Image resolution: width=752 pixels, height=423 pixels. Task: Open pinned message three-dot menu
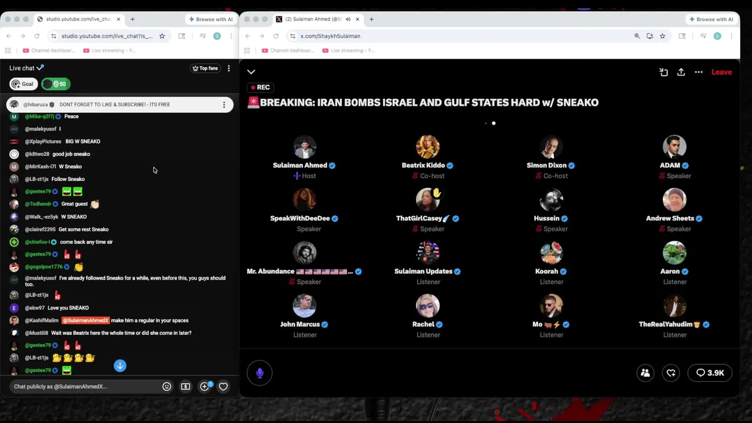click(224, 105)
